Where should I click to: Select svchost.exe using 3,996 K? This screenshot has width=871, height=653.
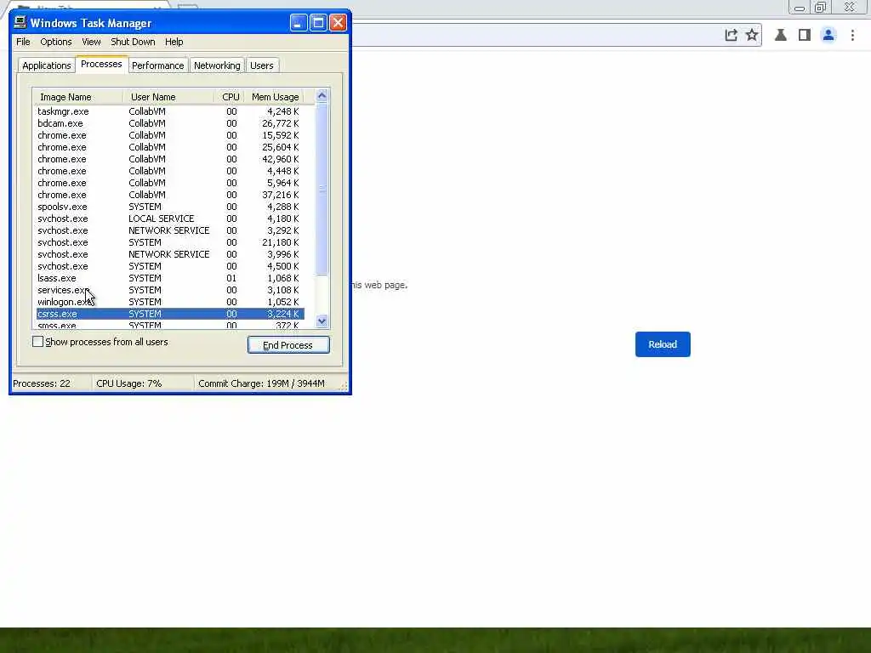tap(170, 254)
